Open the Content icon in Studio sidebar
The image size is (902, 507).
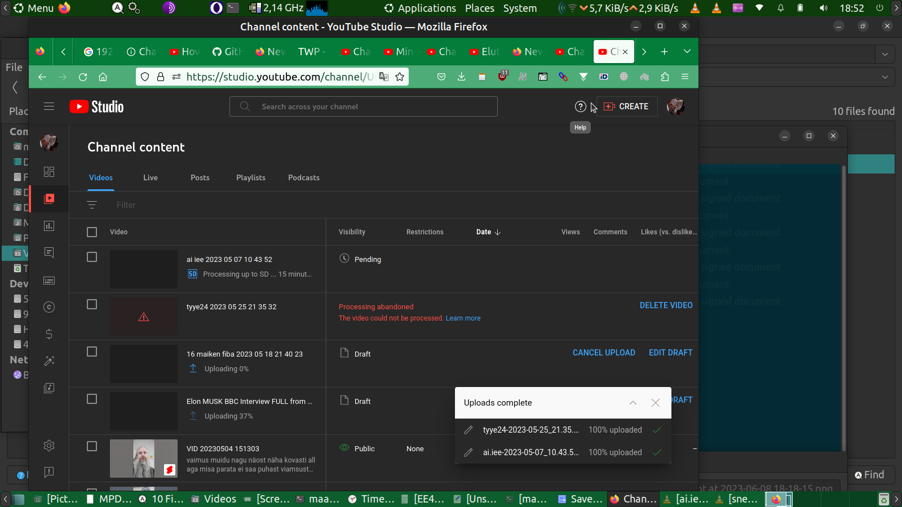(x=49, y=198)
